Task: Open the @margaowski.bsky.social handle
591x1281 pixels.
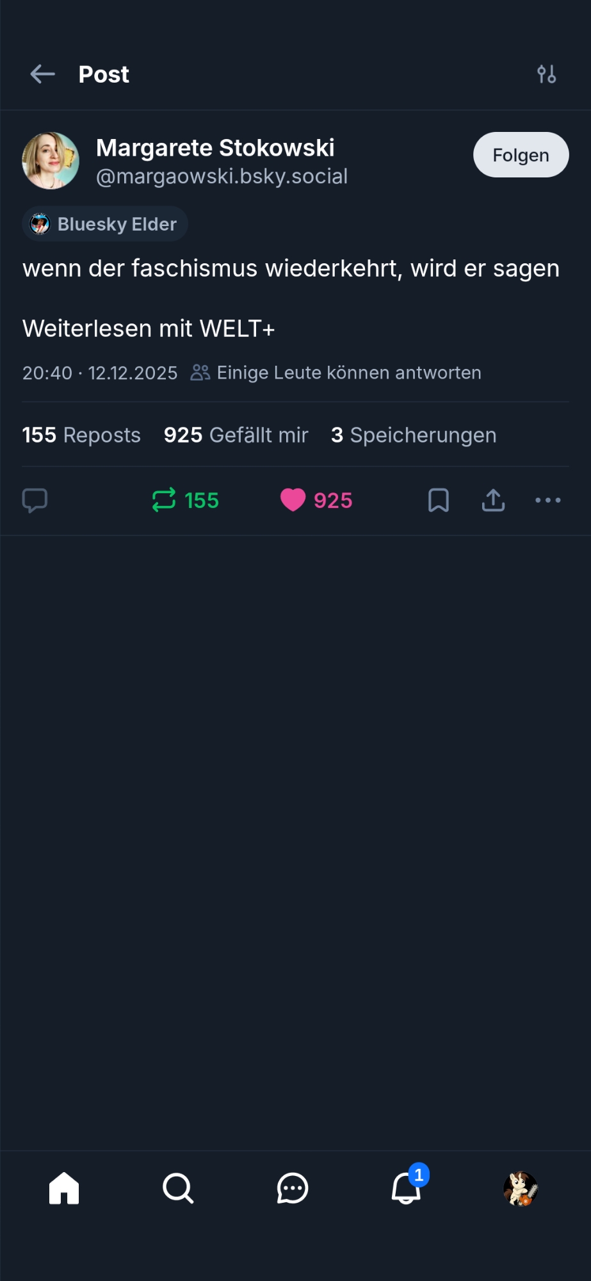Action: [x=222, y=177]
